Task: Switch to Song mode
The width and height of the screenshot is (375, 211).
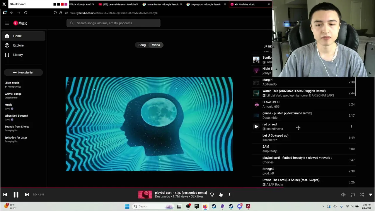Action: (x=142, y=45)
